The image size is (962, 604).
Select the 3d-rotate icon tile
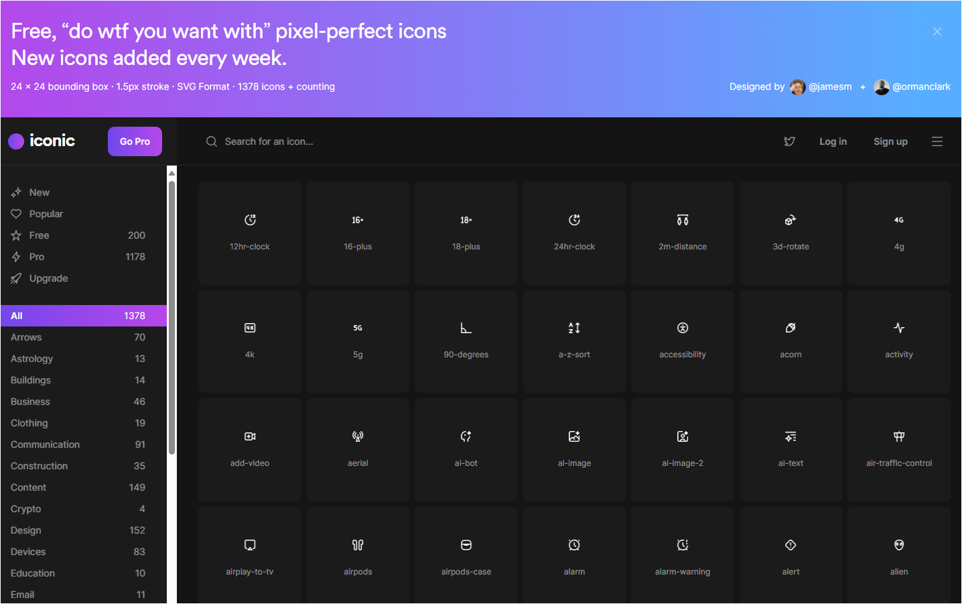[791, 233]
